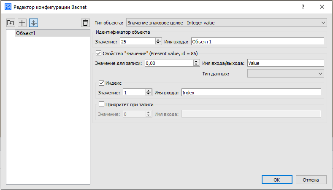Click the identifier value field showing 25
This screenshot has height=190, width=333.
tap(138, 42)
